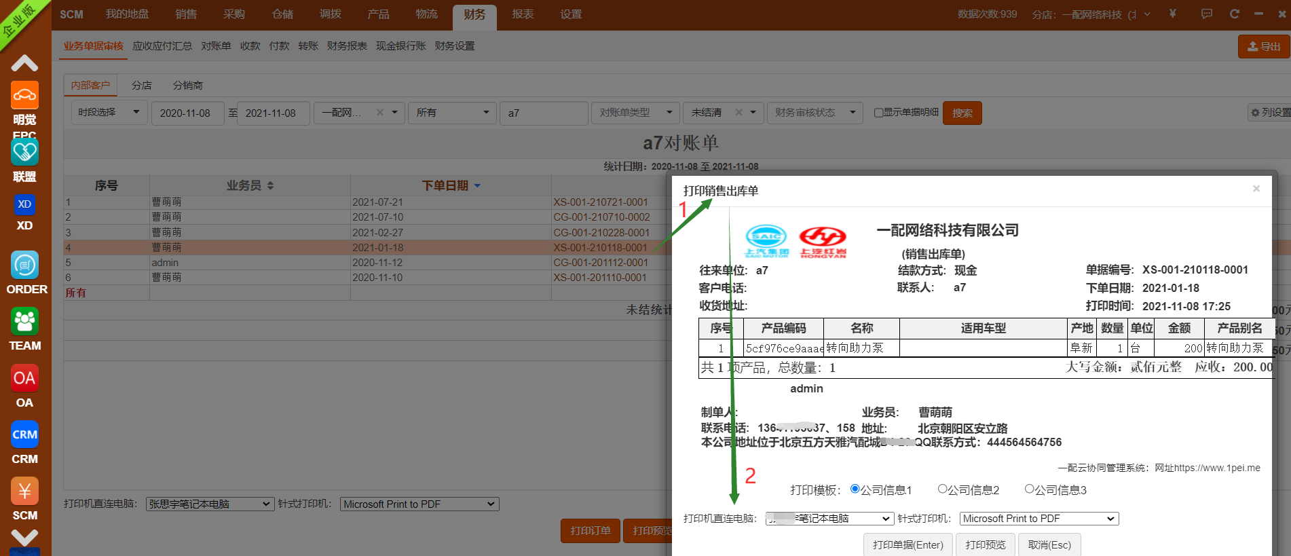Enable the 显示单据明细 checkbox
The height and width of the screenshot is (556, 1291).
(x=878, y=113)
